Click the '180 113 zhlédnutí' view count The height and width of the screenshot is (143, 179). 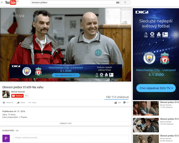pos(117,97)
